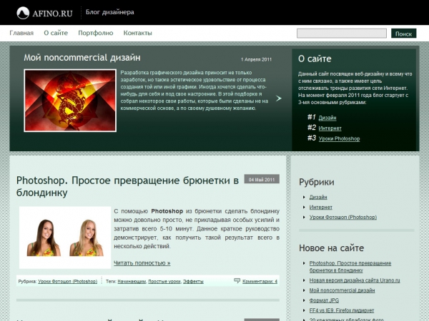Open Интернет in the Рубрики sidebar

(320, 207)
